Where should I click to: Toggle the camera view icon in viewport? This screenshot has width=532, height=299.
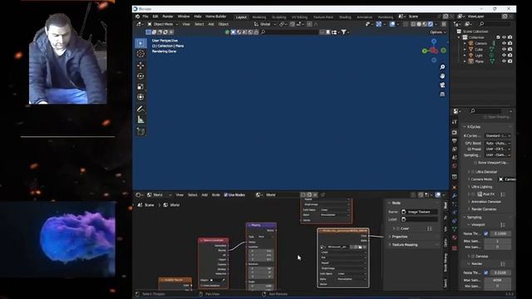click(442, 85)
